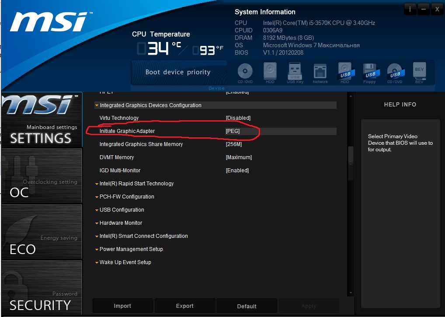The width and height of the screenshot is (445, 317).
Task: Select the IGD Multi-Monitor label
Action: pyautogui.click(x=120, y=170)
